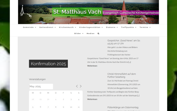Select day 11 in May calendar
177x111 pixels.
tap(79, 107)
